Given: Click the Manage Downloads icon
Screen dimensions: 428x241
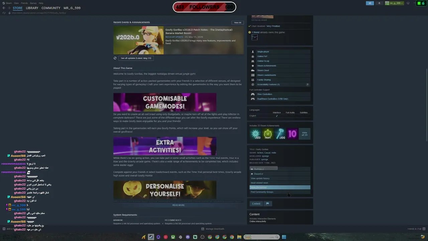Looking at the screenshot, I should [203, 229].
